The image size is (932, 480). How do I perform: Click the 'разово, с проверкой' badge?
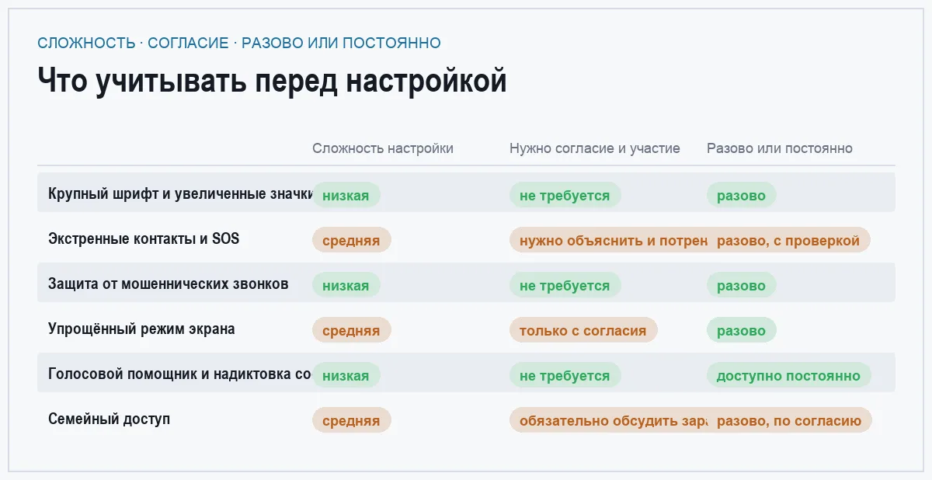[788, 240]
